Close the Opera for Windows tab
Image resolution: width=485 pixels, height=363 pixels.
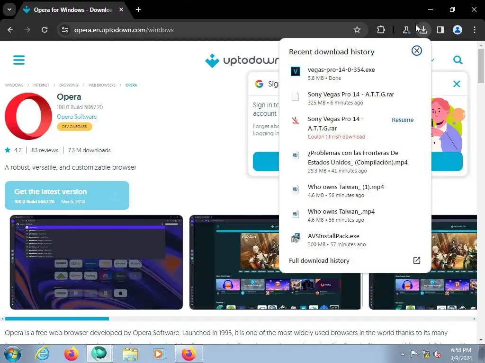coord(121,9)
